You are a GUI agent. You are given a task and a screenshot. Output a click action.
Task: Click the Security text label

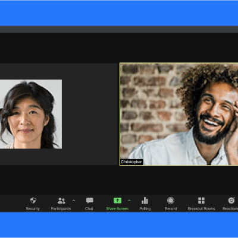tap(33, 208)
